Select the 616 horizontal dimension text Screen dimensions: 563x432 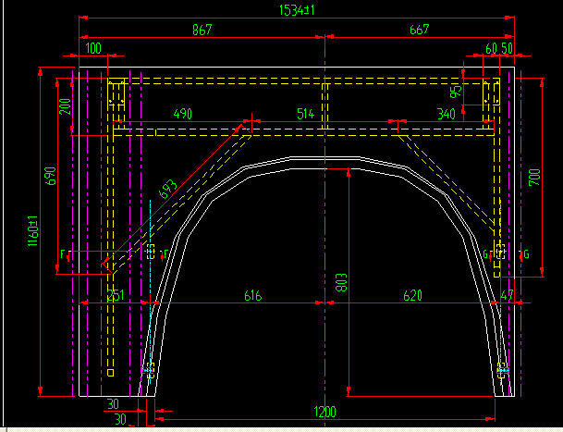pyautogui.click(x=251, y=296)
